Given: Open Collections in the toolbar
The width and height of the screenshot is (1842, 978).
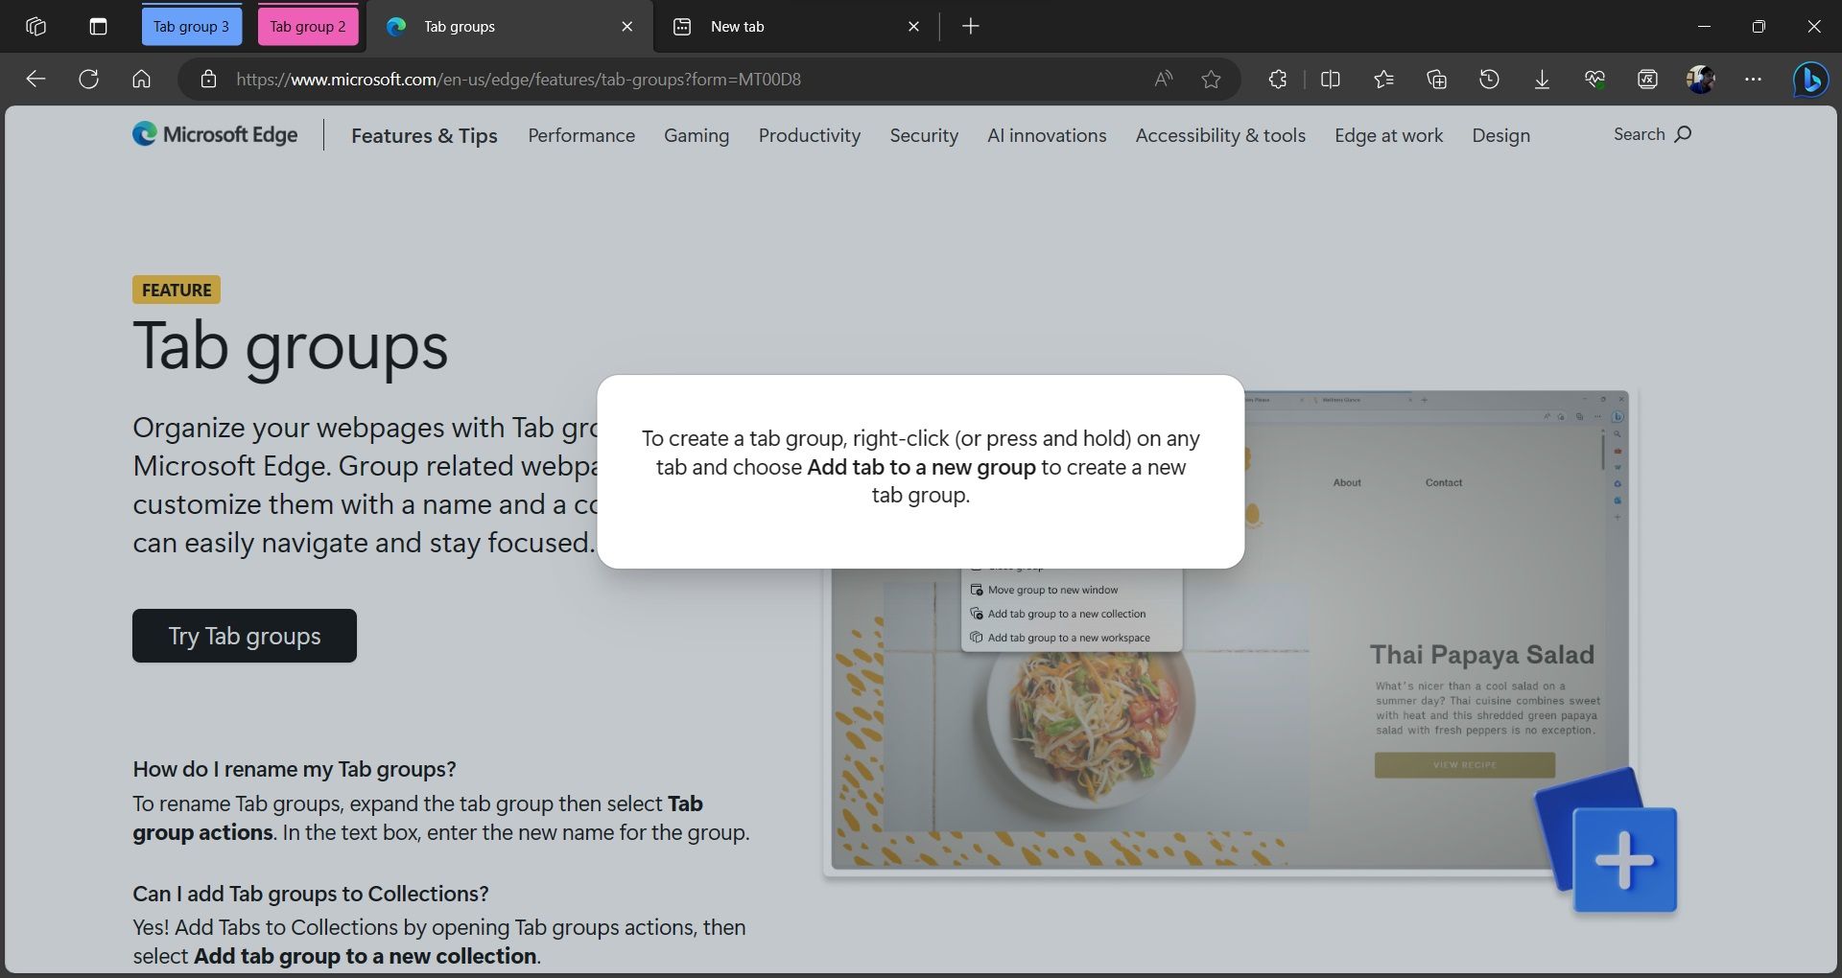Looking at the screenshot, I should click(x=1436, y=80).
